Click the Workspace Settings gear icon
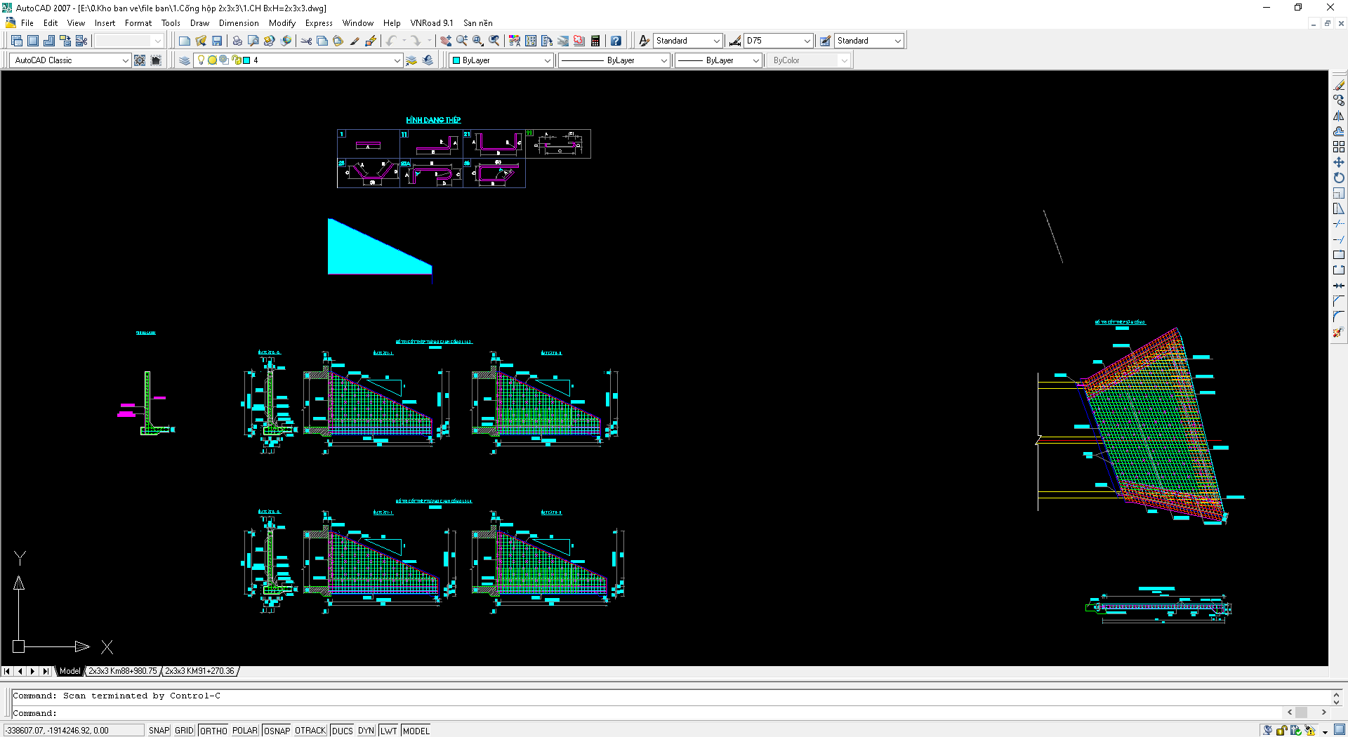1348x737 pixels. pos(140,60)
